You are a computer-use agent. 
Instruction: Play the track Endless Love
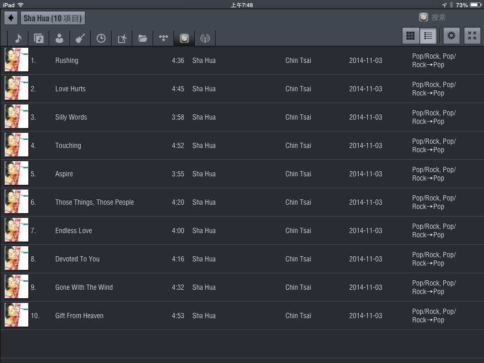point(74,231)
